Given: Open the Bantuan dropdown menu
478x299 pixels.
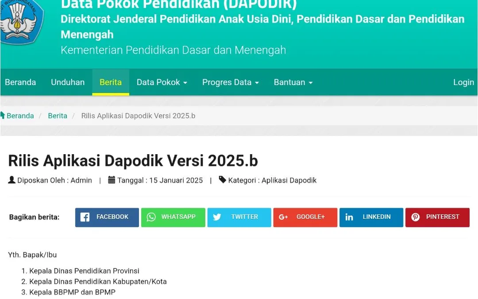Looking at the screenshot, I should [x=293, y=82].
